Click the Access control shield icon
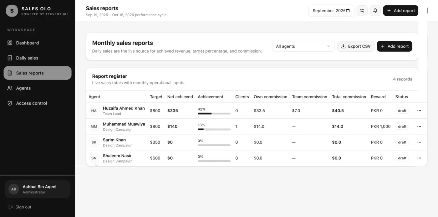 point(10,103)
